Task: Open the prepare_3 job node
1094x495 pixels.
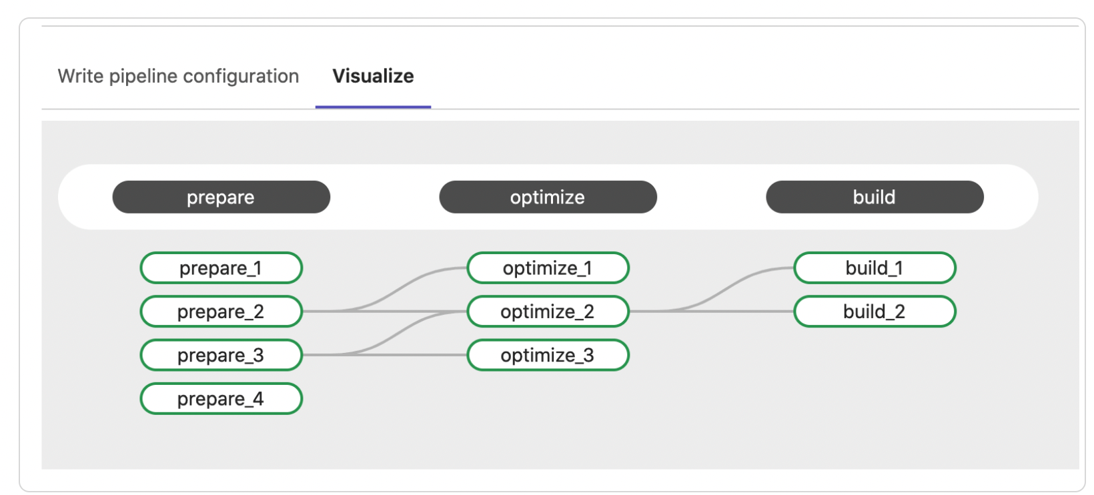Action: 221,356
